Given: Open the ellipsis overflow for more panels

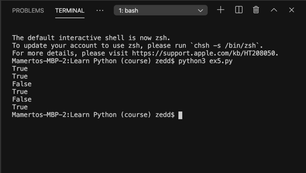Looking at the screenshot, I should (x=100, y=10).
